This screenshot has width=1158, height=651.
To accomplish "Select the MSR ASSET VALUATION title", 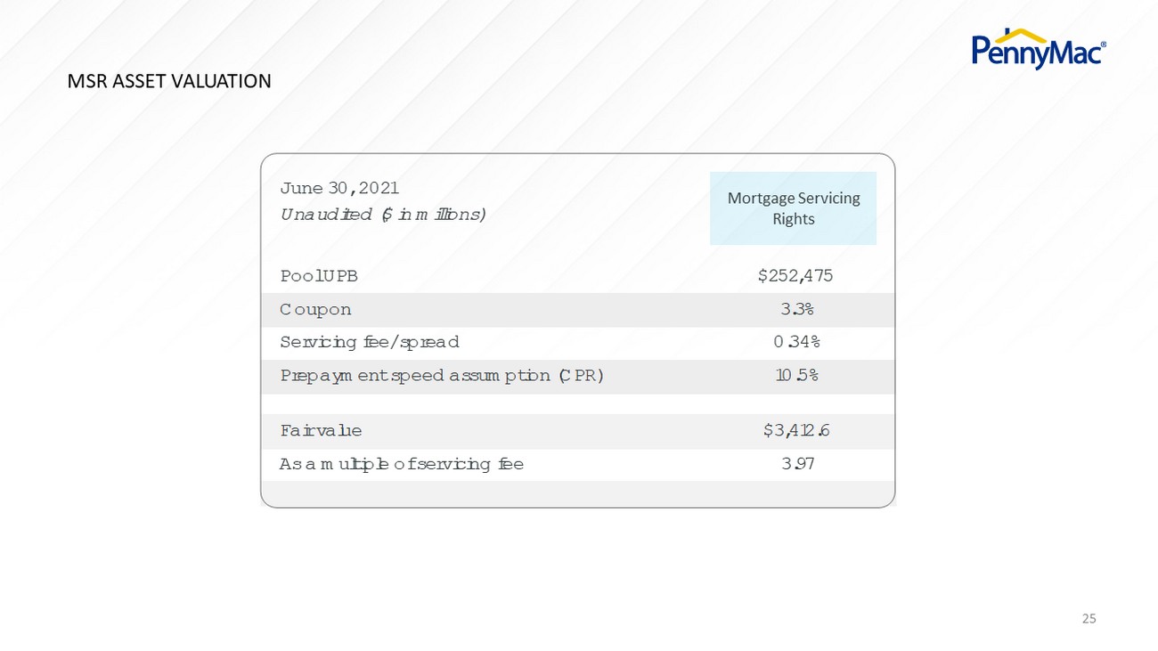I will coord(169,81).
